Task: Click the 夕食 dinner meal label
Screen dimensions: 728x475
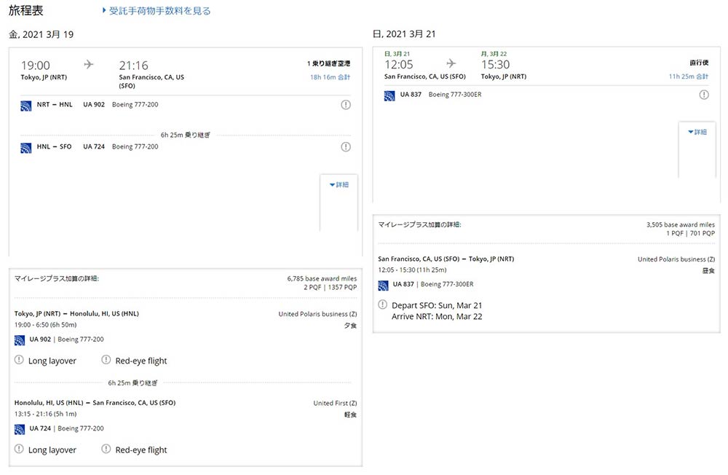Action: pyautogui.click(x=351, y=326)
